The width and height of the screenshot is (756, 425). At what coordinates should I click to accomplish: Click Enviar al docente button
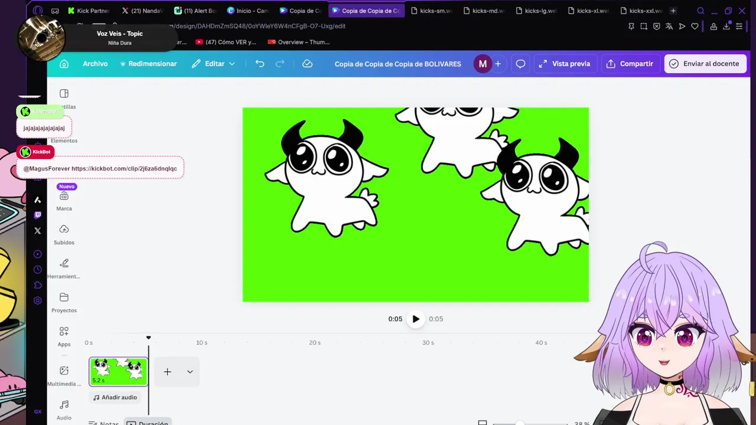pos(705,64)
